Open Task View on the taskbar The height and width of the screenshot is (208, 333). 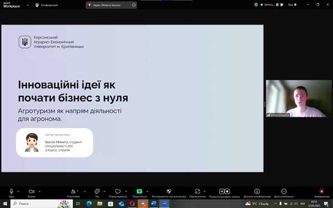(x=78, y=204)
